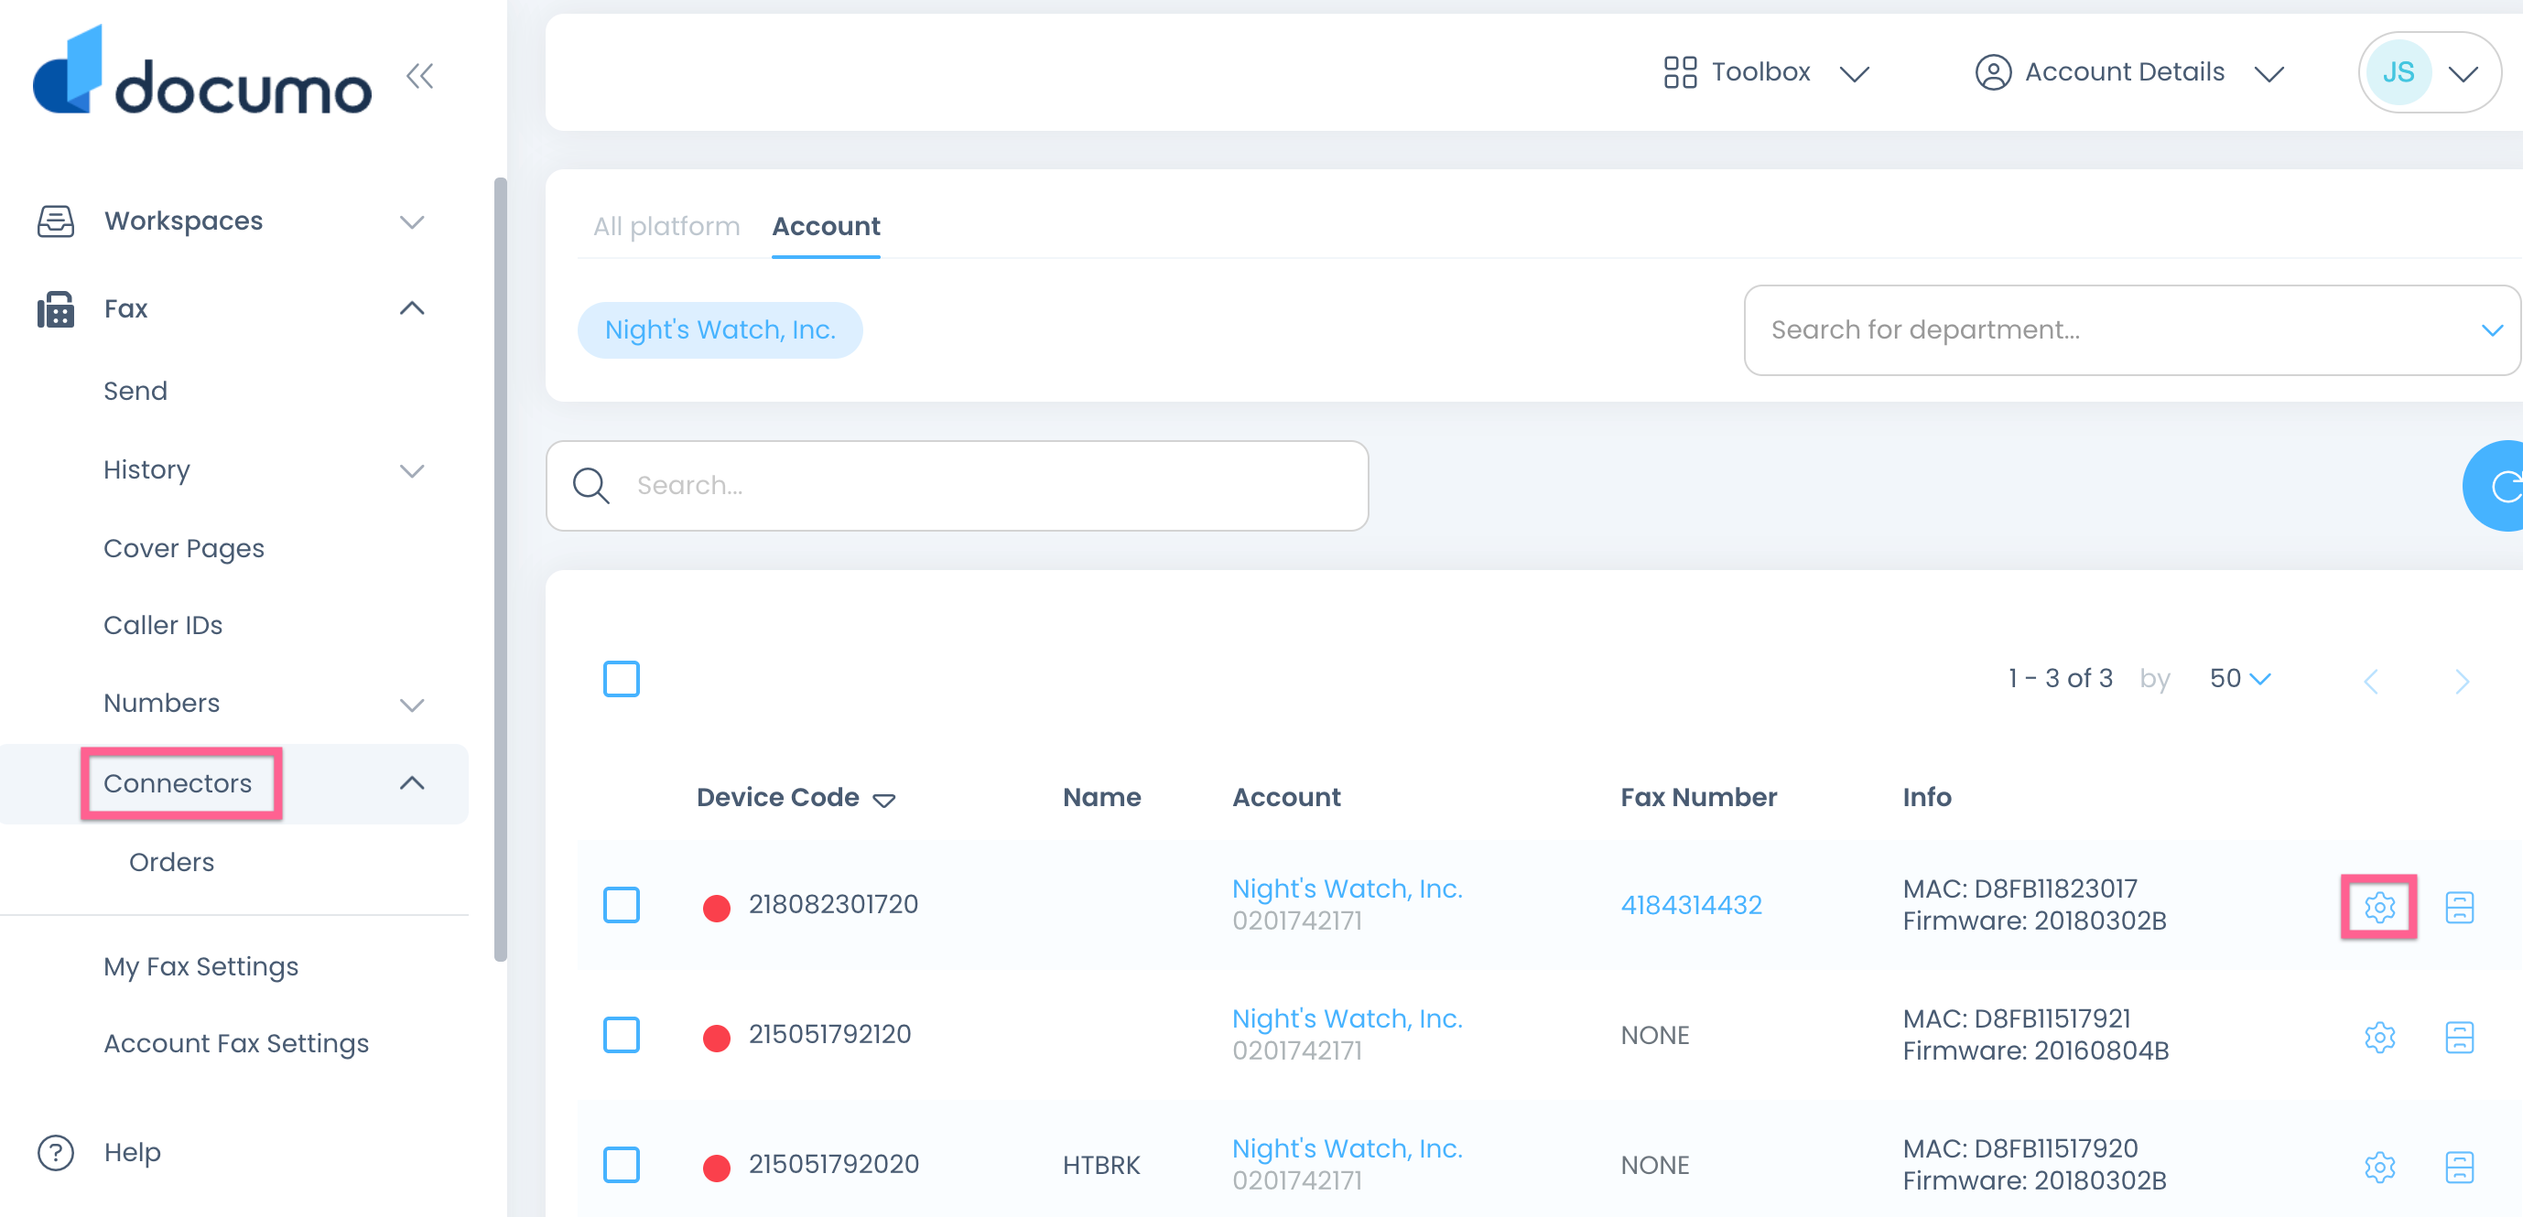Click the Fax Number column header
The image size is (2523, 1217).
[1698, 797]
